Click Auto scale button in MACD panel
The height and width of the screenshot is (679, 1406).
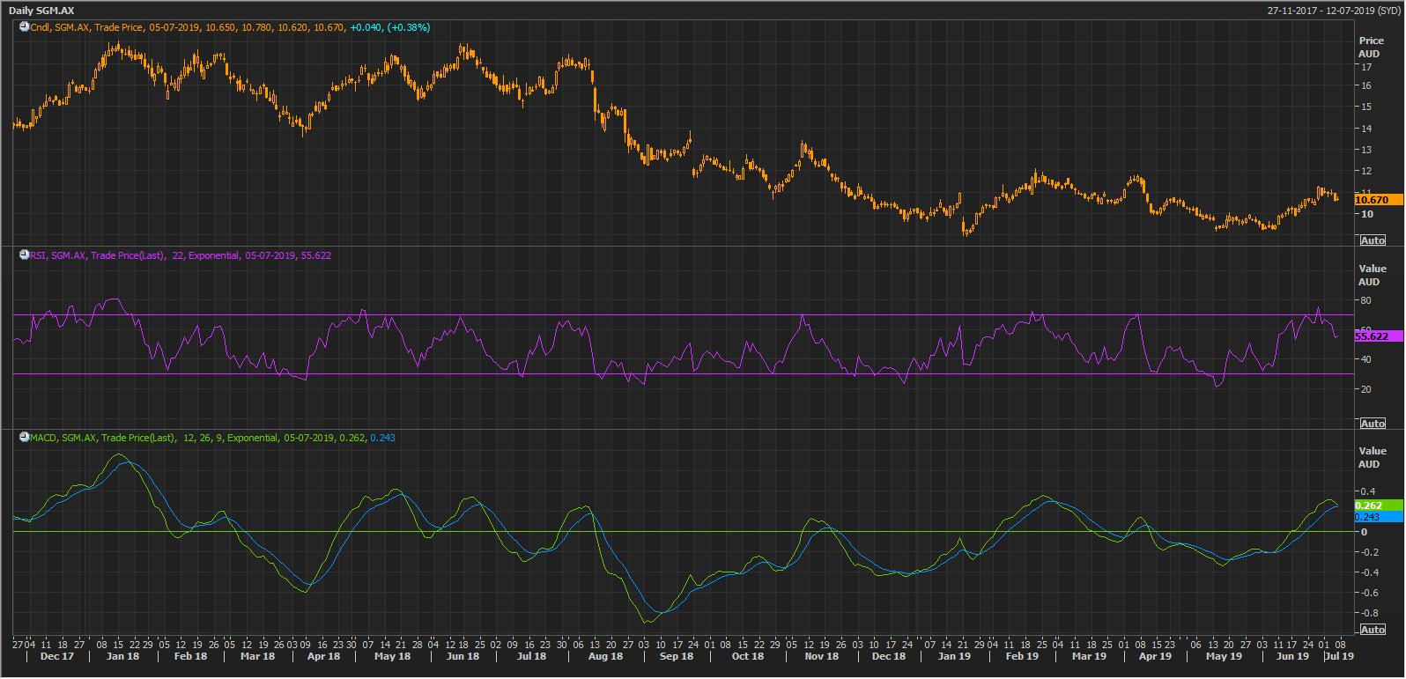tap(1373, 630)
